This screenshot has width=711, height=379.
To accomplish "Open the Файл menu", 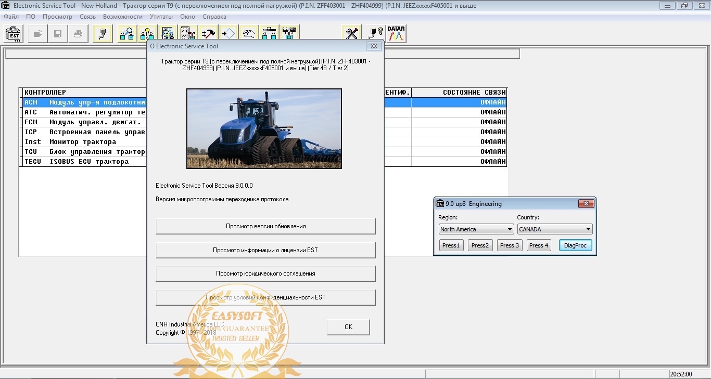I will click(11, 17).
